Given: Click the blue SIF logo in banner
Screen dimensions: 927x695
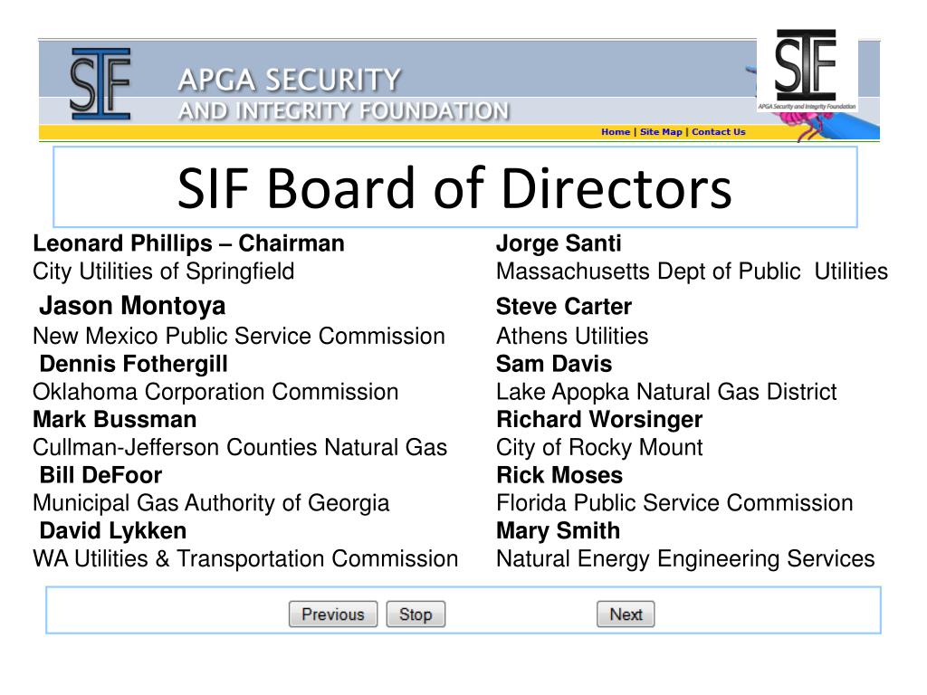Looking at the screenshot, I should click(100, 84).
